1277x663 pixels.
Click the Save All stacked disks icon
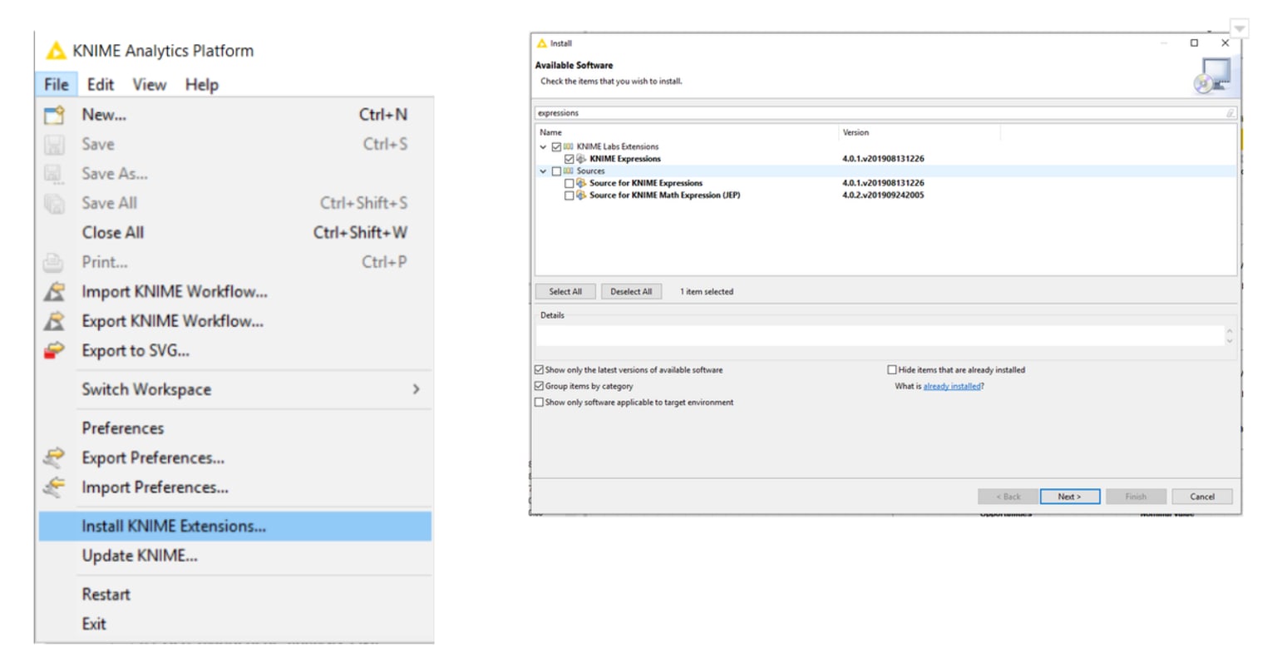pyautogui.click(x=54, y=203)
